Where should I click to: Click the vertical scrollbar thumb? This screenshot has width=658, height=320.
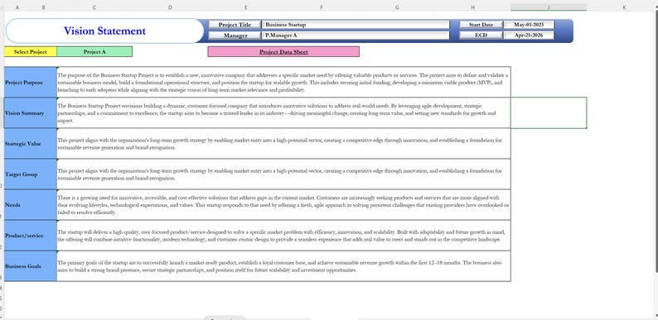(656, 141)
